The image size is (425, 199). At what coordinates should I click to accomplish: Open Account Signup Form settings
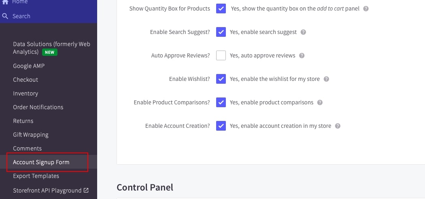tap(41, 162)
